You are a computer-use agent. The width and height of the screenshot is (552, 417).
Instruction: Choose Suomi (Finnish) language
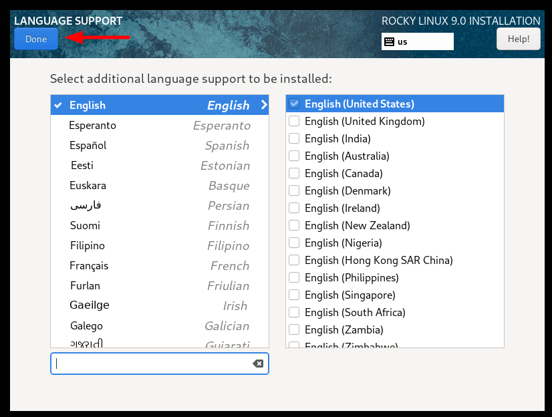coord(160,226)
